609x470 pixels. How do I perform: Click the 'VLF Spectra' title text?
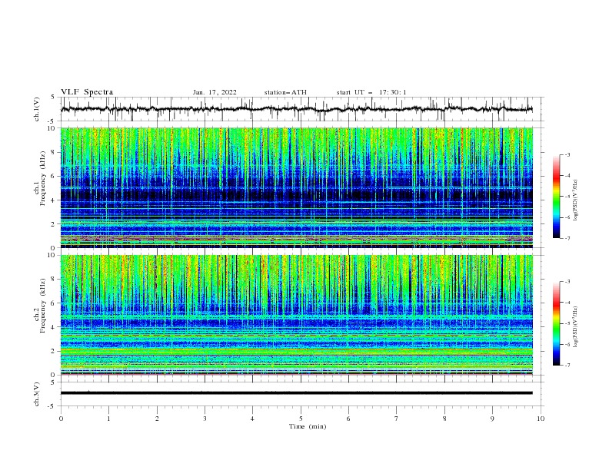[x=87, y=92]
